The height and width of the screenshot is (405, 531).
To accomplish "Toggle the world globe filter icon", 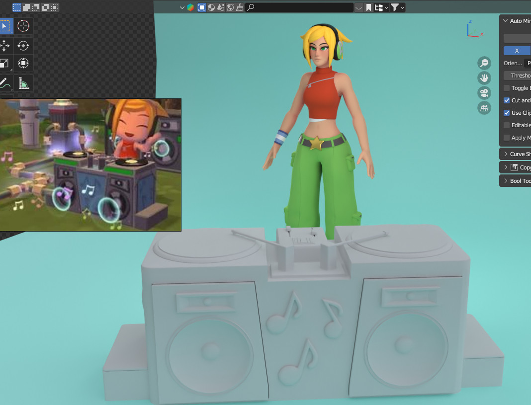I will [230, 7].
